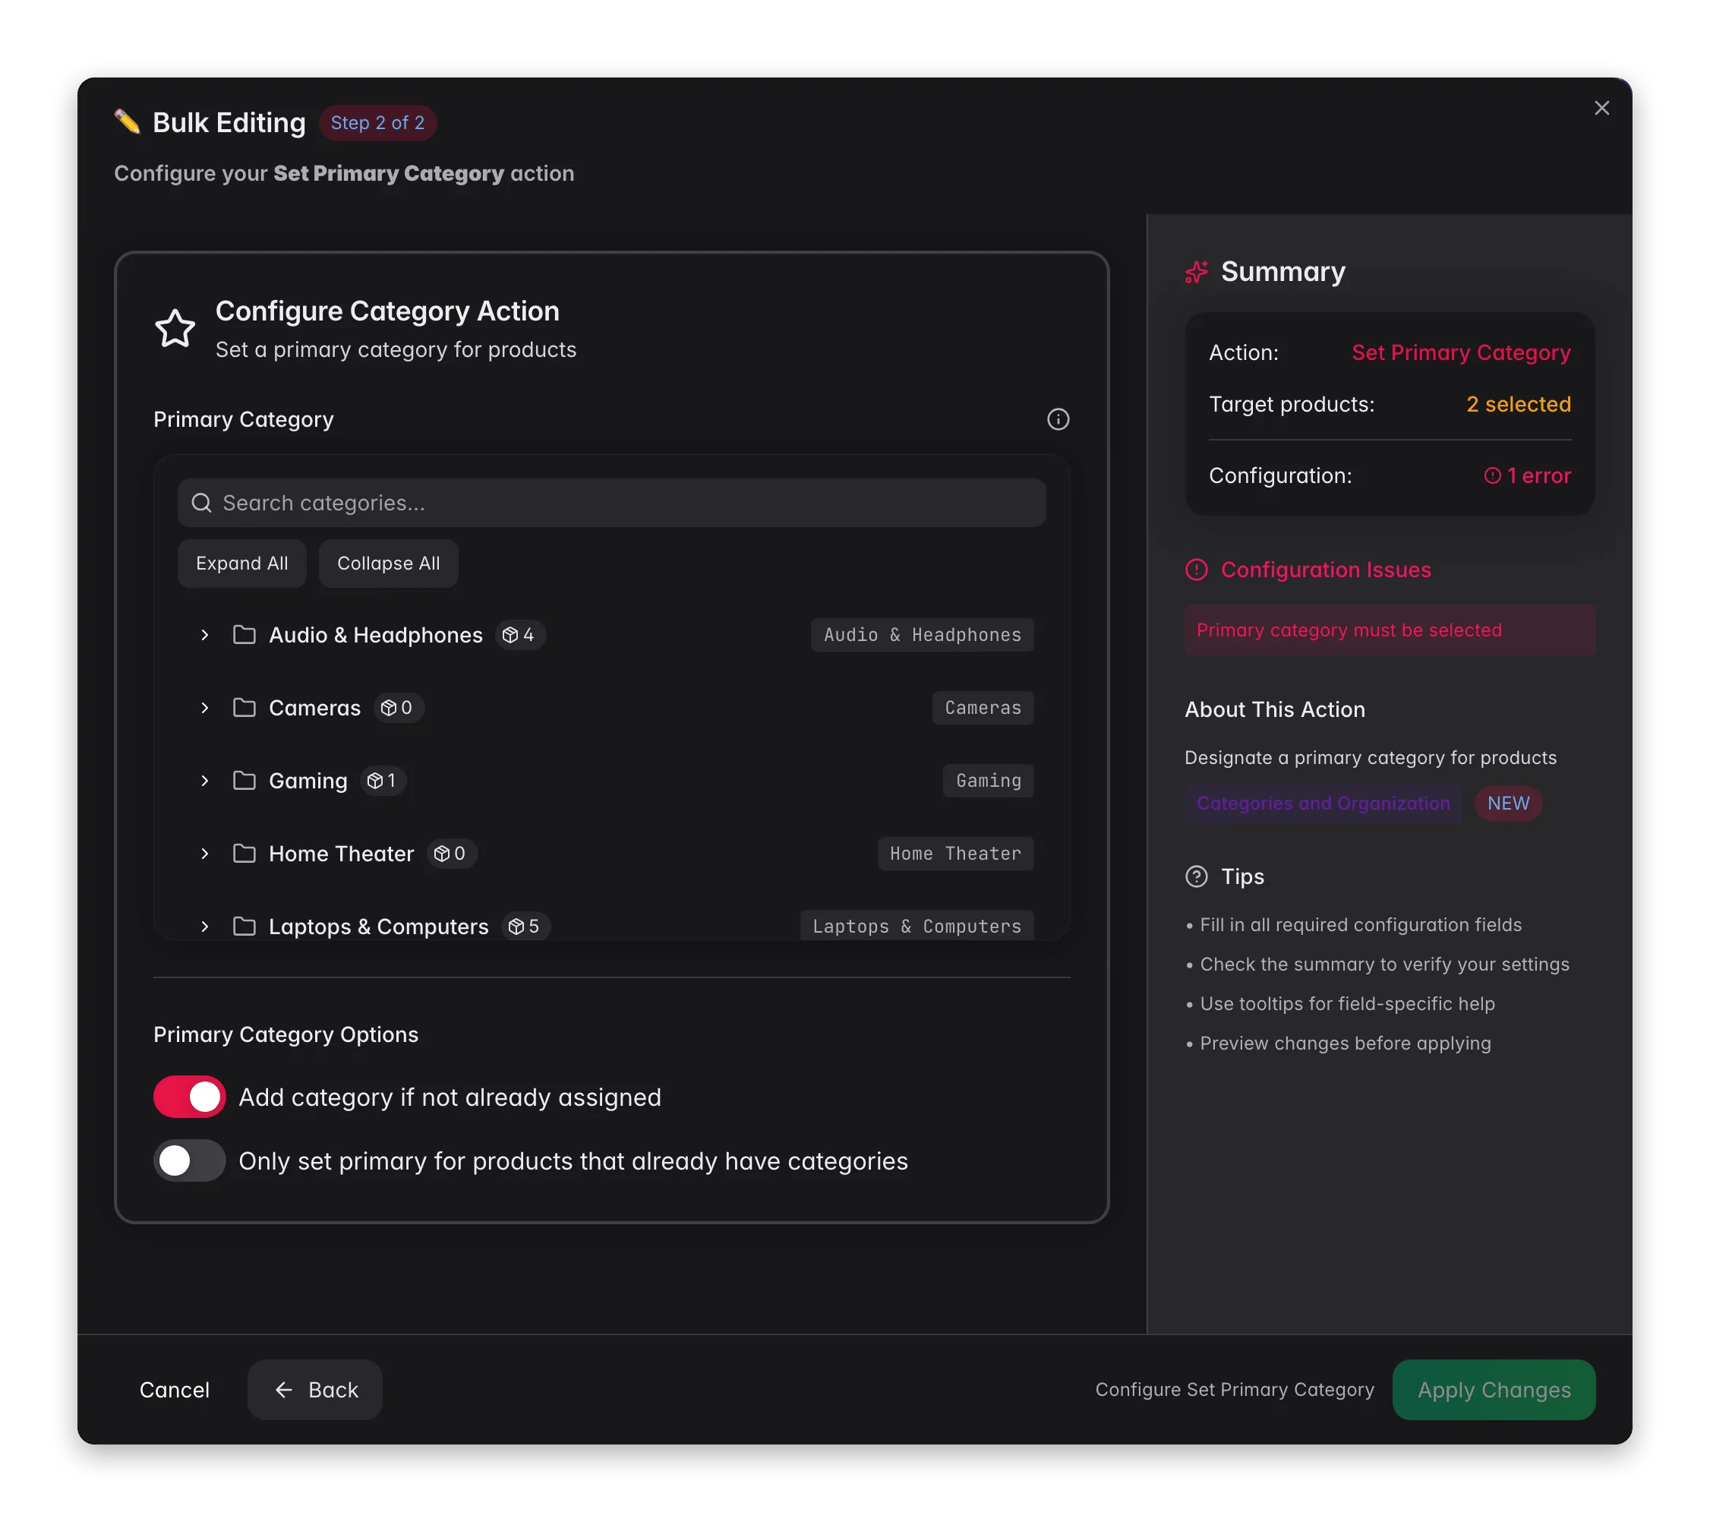Click the 'Set Primary Category' action value

[x=1461, y=352]
